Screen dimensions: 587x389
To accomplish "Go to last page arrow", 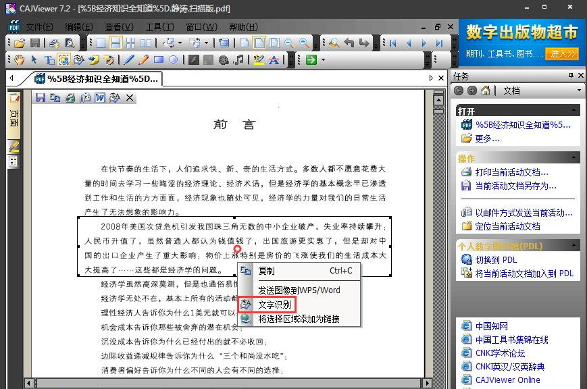I will (439, 43).
